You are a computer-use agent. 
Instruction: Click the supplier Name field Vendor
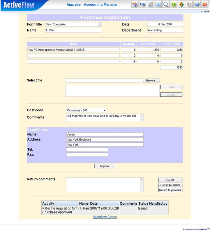pos(105,135)
